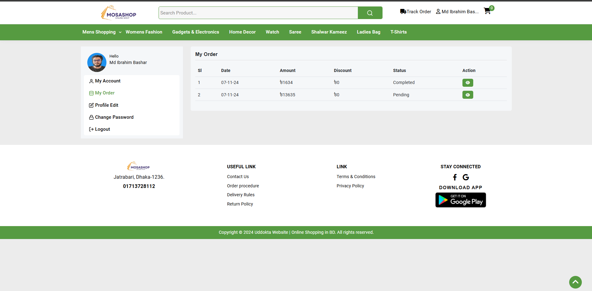Screen dimensions: 592x291
Task: Open the Md Ibrahim Bas... account menu
Action: [457, 12]
